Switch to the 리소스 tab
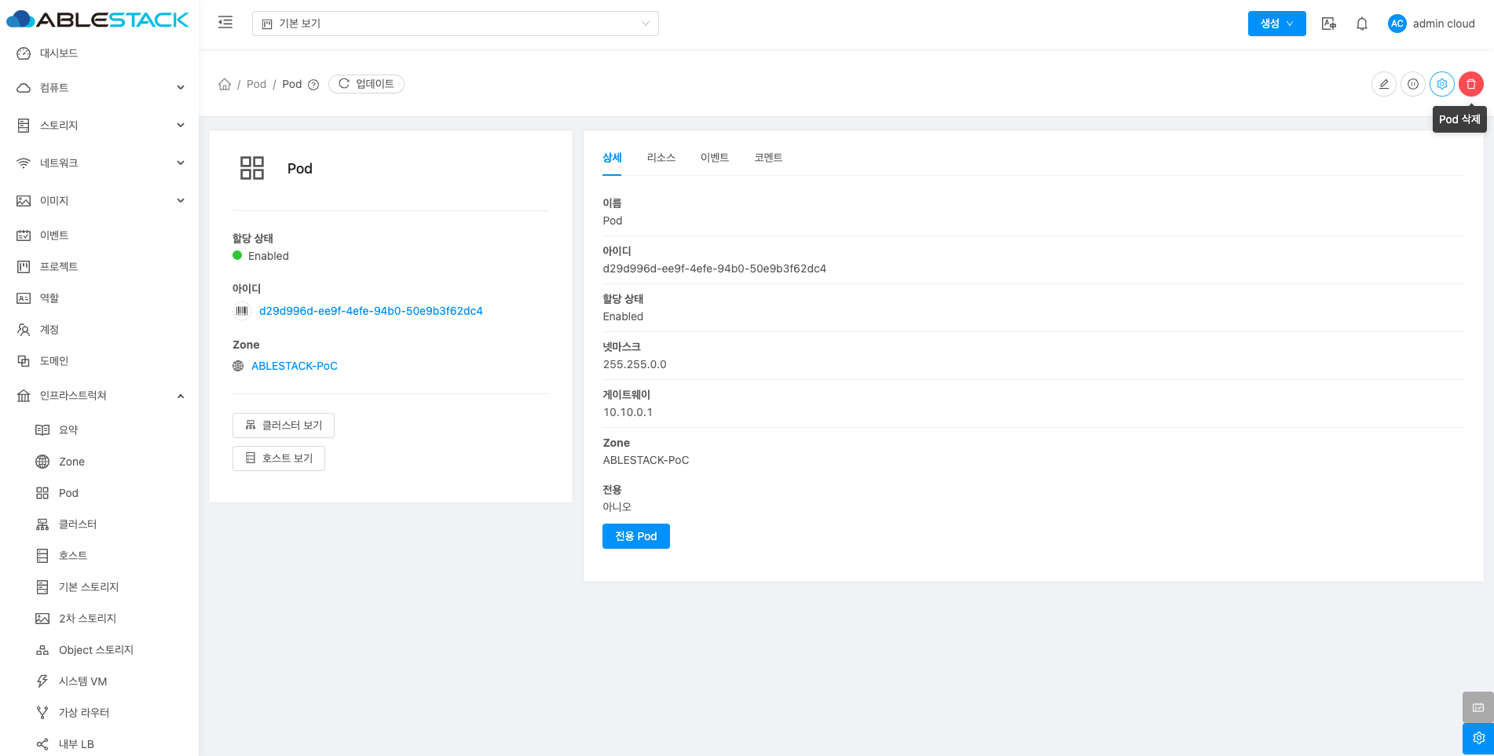The width and height of the screenshot is (1494, 756). [x=661, y=158]
